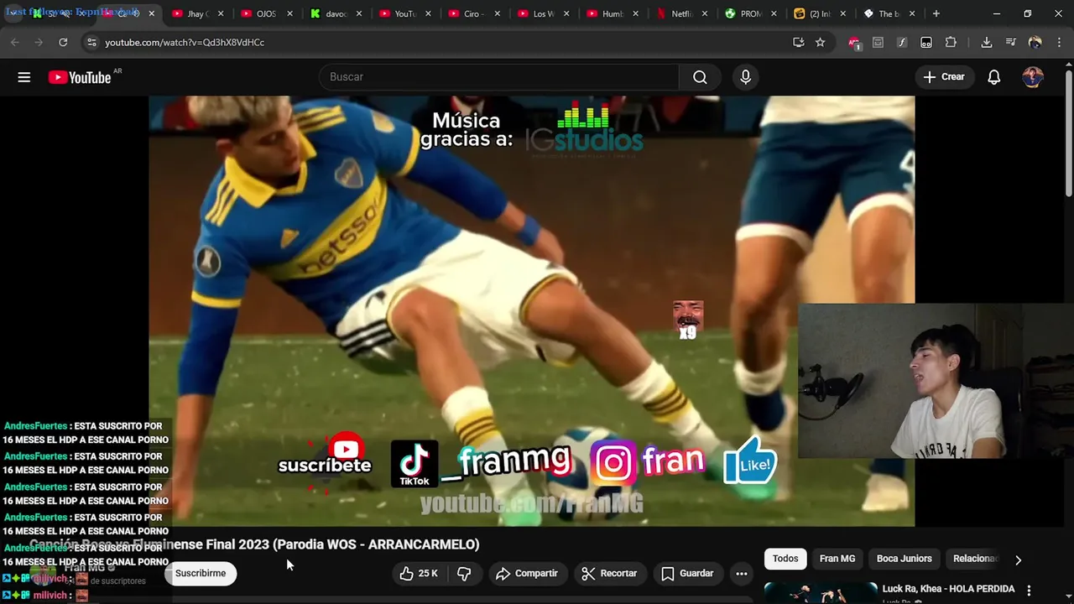Viewport: 1074px width, 604px height.
Task: Select the Fran MG filter chip
Action: 837,559
